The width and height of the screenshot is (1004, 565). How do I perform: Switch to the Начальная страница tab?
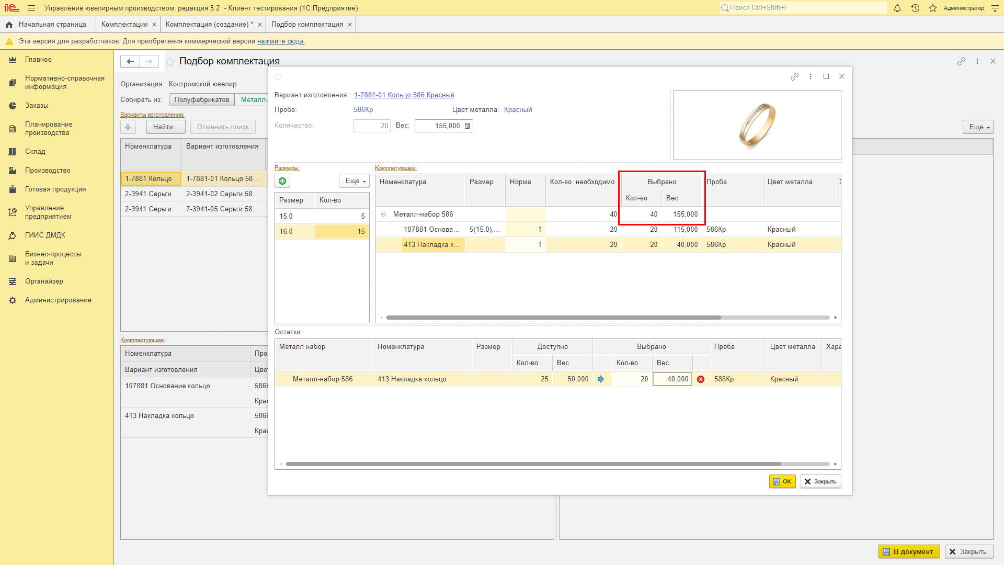[x=48, y=25]
